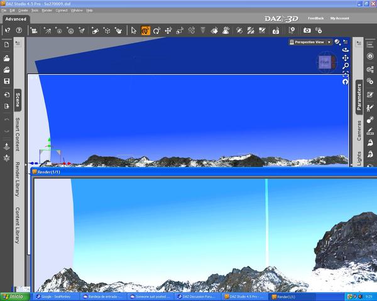
Task: Select the Surface Selection paint bucket tool
Action: (214, 31)
